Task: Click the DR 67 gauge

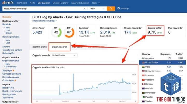Action: click(x=69, y=32)
